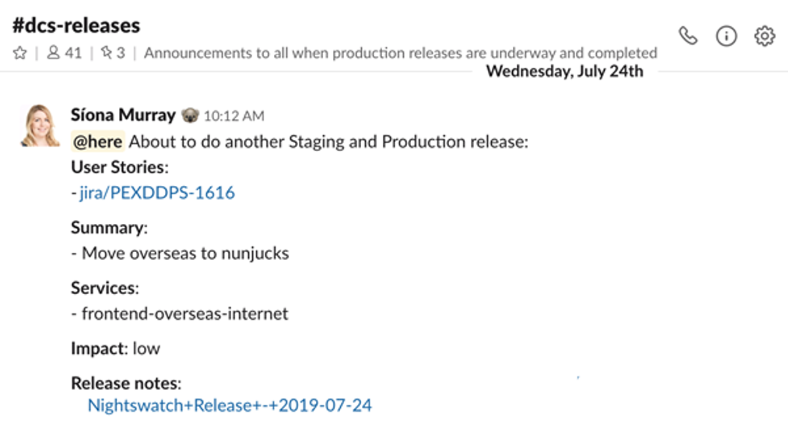This screenshot has height=438, width=788.
Task: Edit the channel topic description
Action: [x=401, y=53]
